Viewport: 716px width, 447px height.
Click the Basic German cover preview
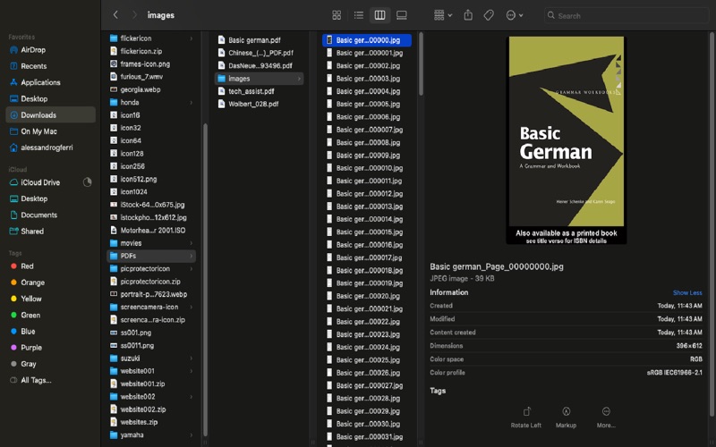pyautogui.click(x=567, y=140)
